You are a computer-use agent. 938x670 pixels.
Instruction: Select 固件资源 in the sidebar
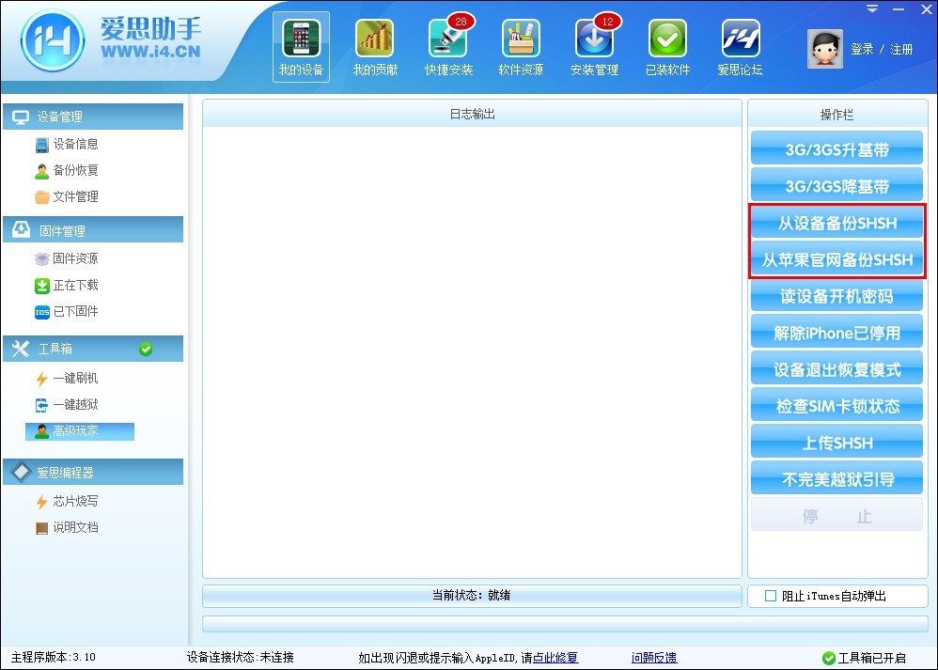click(67, 258)
